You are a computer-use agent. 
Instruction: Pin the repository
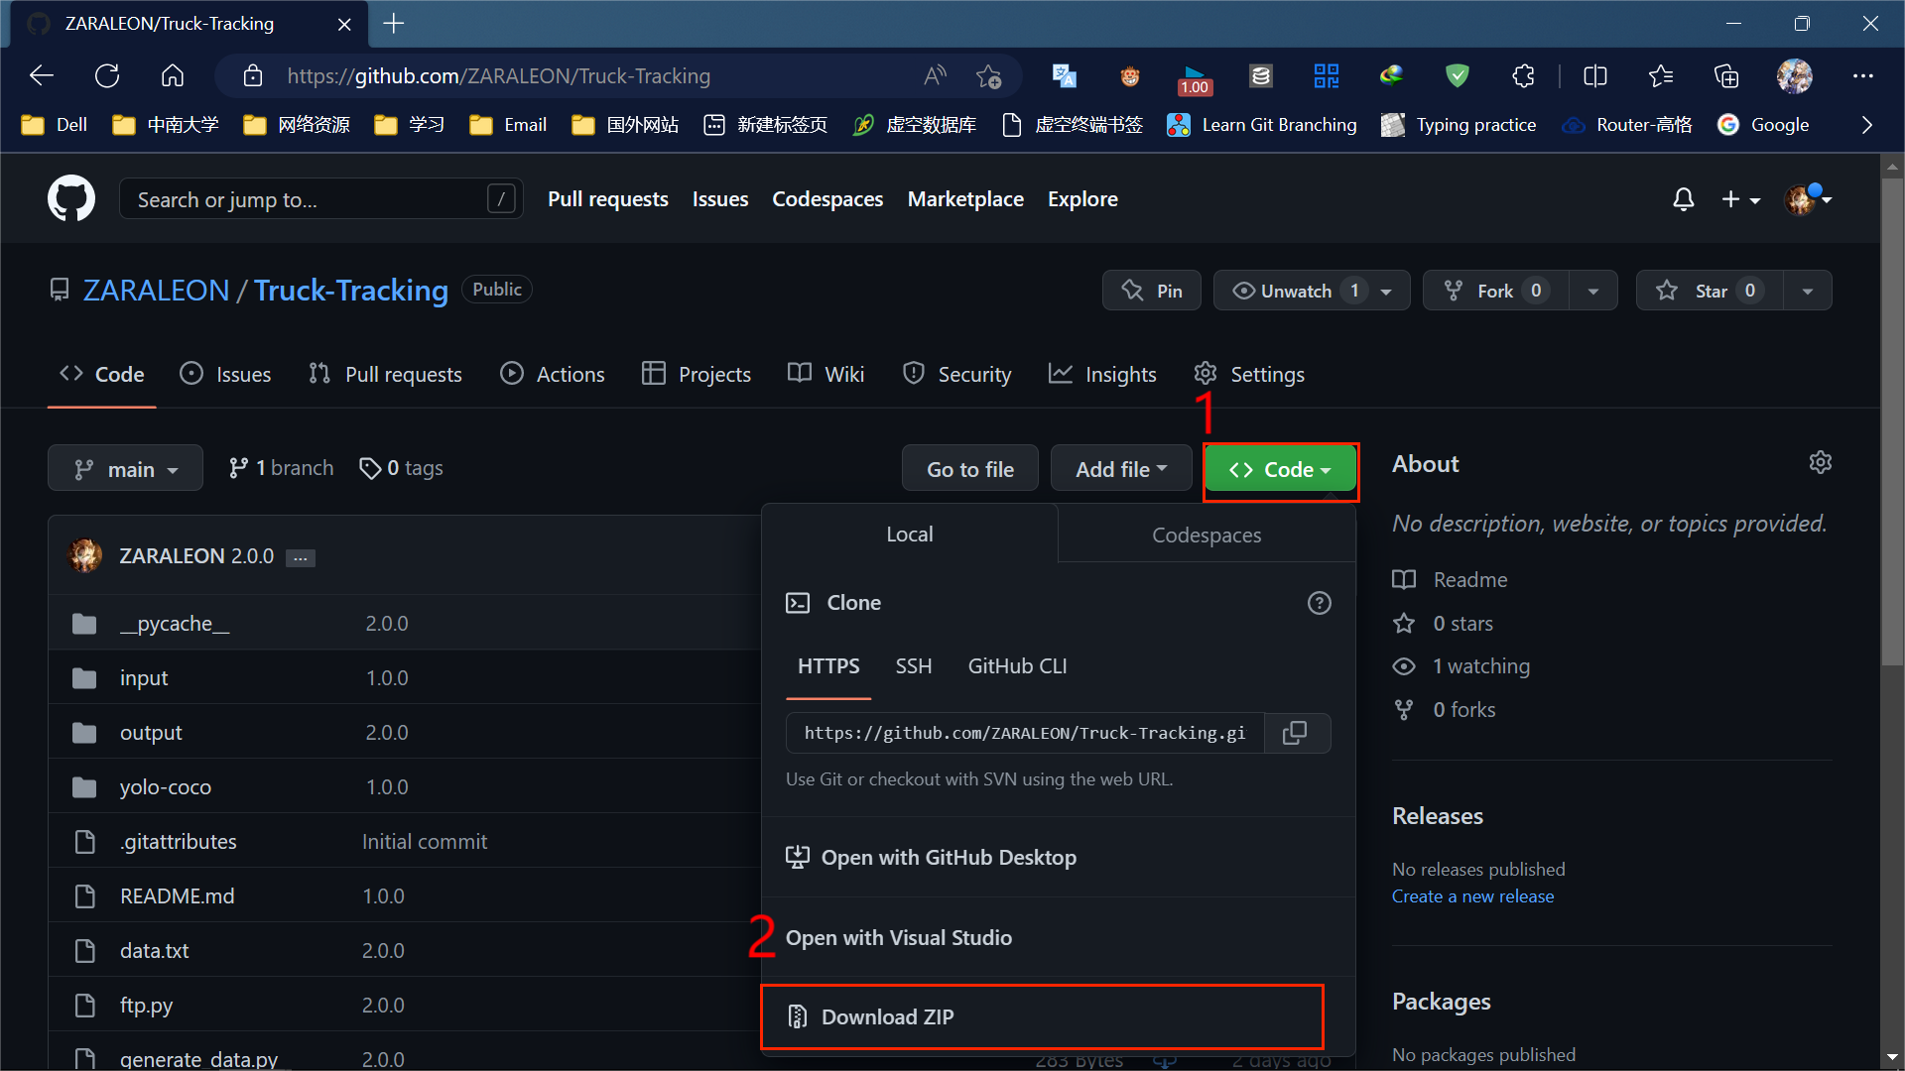pos(1152,291)
